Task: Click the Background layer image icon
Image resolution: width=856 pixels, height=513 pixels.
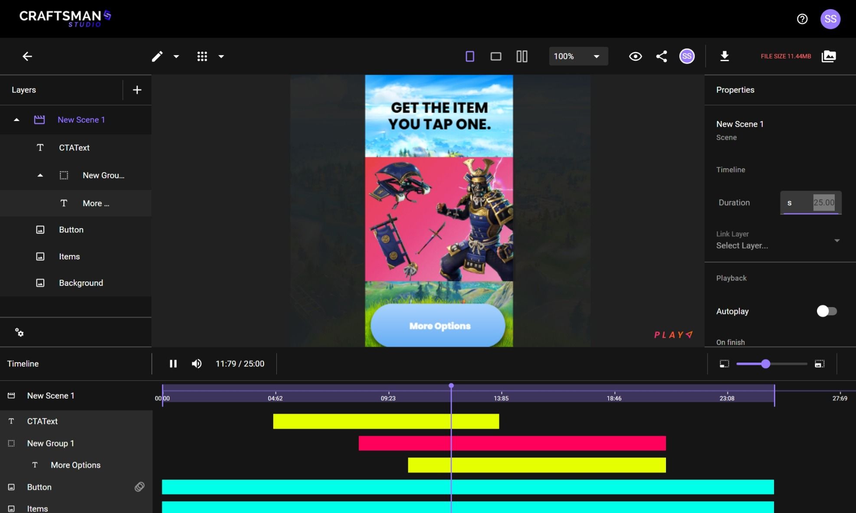Action: [x=40, y=283]
